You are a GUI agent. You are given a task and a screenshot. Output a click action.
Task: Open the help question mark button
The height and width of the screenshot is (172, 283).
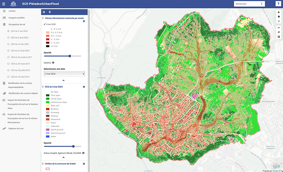(x=277, y=4)
